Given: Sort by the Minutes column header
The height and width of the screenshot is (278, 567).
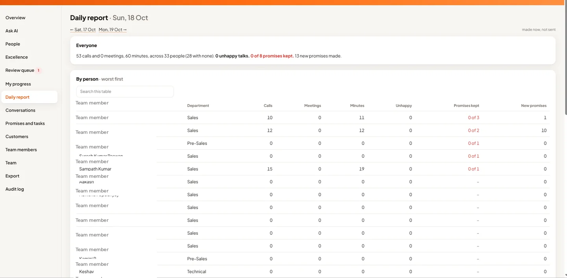Looking at the screenshot, I should [x=357, y=106].
